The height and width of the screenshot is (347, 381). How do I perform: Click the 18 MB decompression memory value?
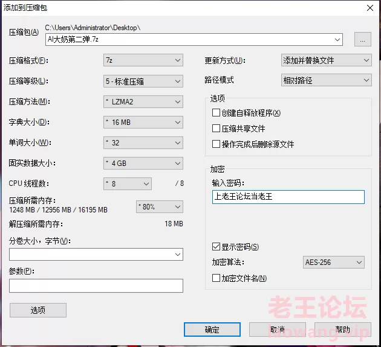click(x=174, y=224)
